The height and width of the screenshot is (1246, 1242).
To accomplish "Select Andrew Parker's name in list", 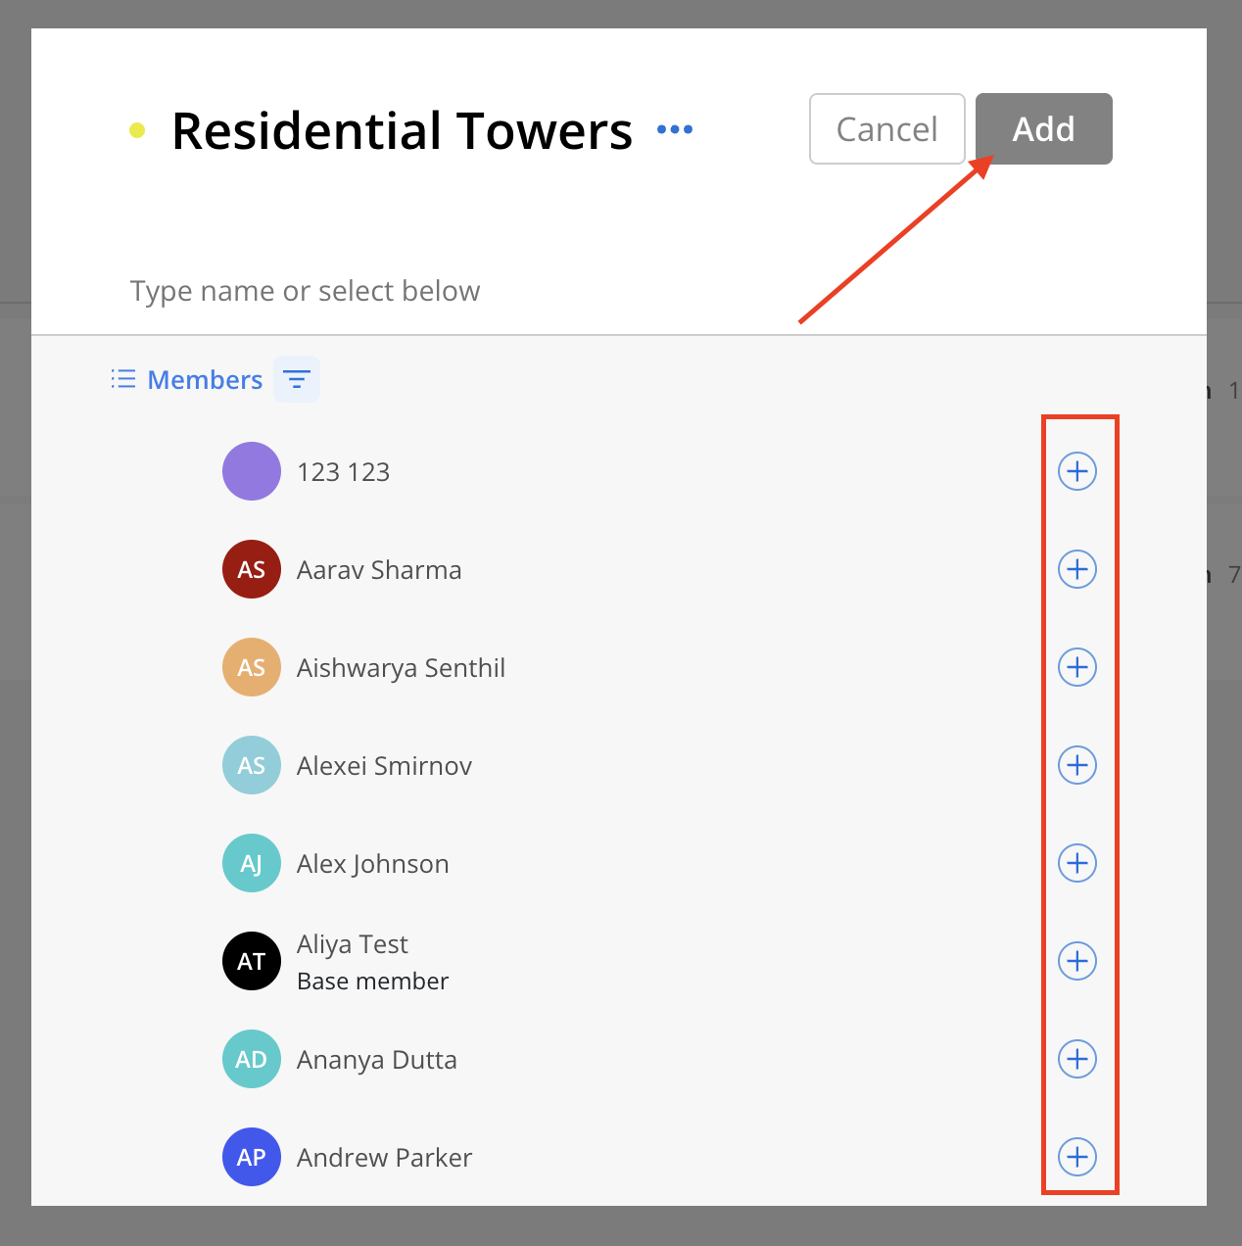I will [385, 1158].
